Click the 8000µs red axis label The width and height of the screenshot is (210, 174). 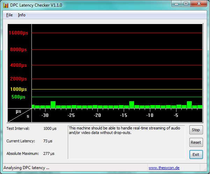point(19,50)
